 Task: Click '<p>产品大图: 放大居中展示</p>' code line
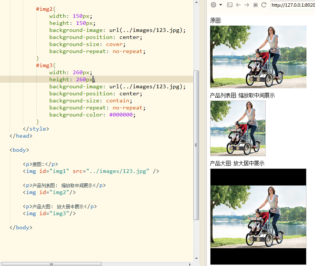[60, 207]
